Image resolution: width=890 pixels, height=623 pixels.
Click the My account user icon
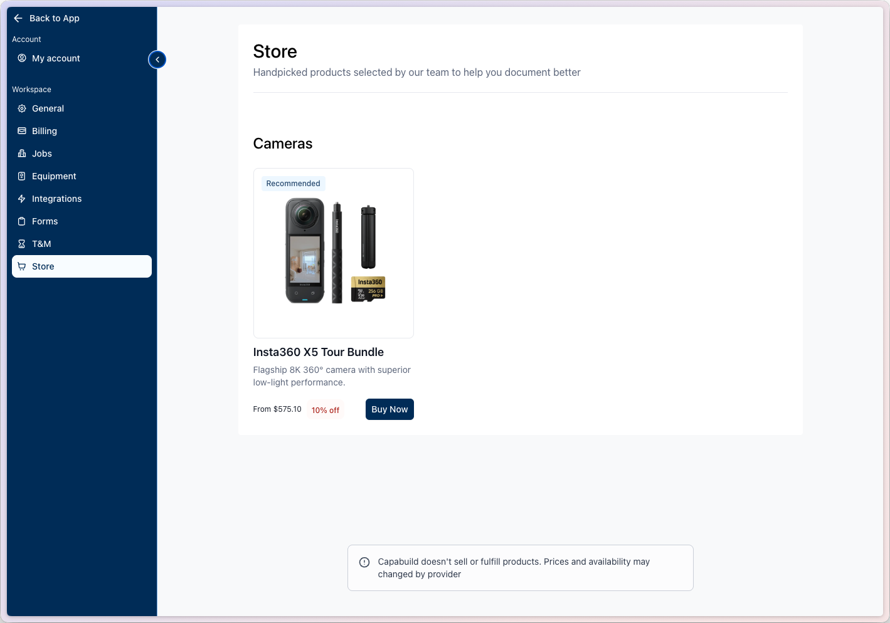(x=22, y=58)
